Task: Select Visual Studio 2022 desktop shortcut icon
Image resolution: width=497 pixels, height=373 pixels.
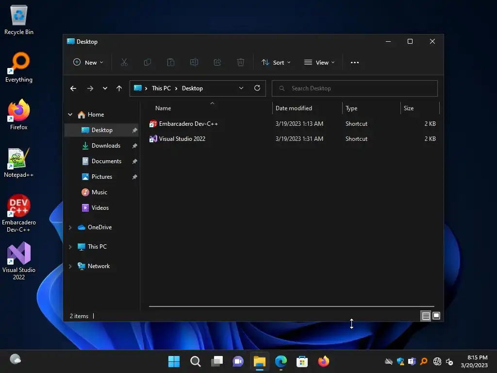Action: pyautogui.click(x=19, y=261)
